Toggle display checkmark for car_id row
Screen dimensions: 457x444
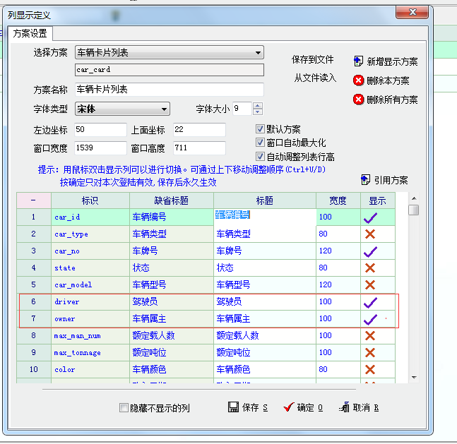click(370, 217)
